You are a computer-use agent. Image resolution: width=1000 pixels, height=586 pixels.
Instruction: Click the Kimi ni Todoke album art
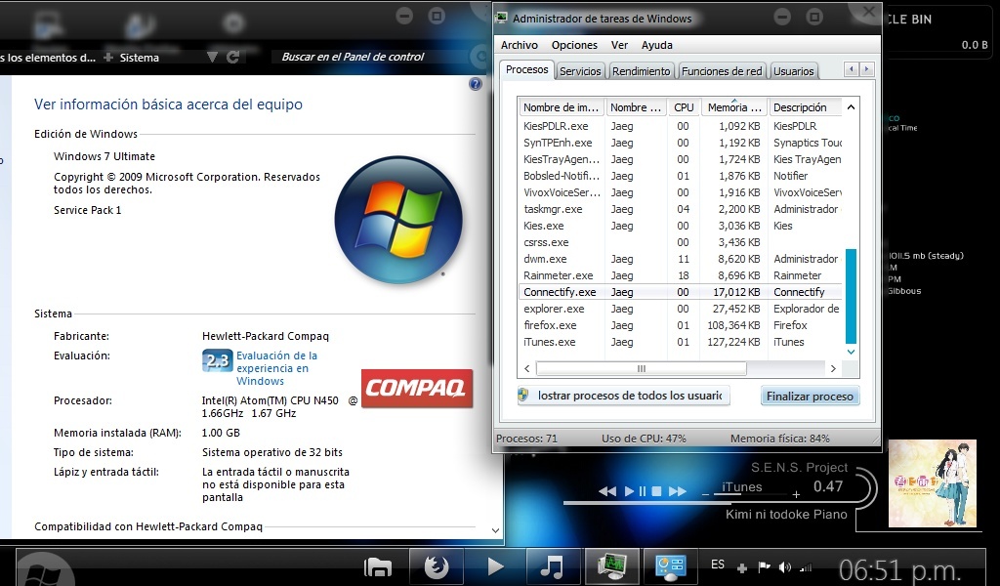(933, 483)
